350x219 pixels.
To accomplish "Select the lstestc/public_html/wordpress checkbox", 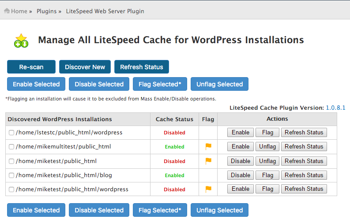I will [x=11, y=133].
